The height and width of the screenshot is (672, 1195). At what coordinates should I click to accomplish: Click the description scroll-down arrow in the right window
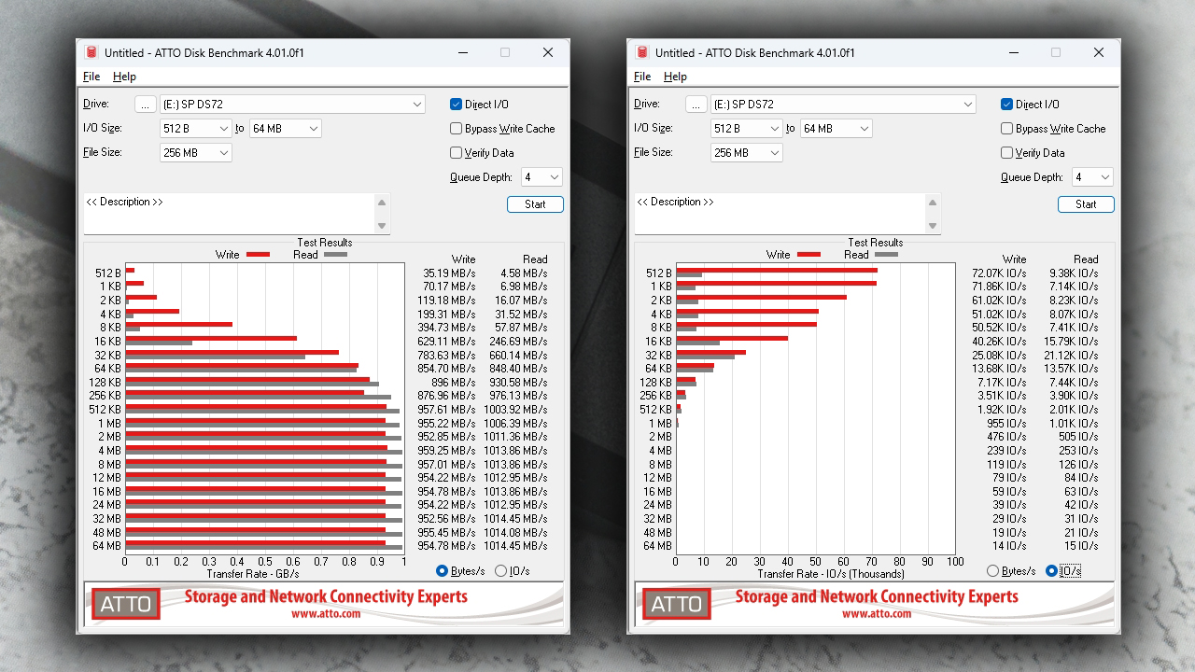933,226
